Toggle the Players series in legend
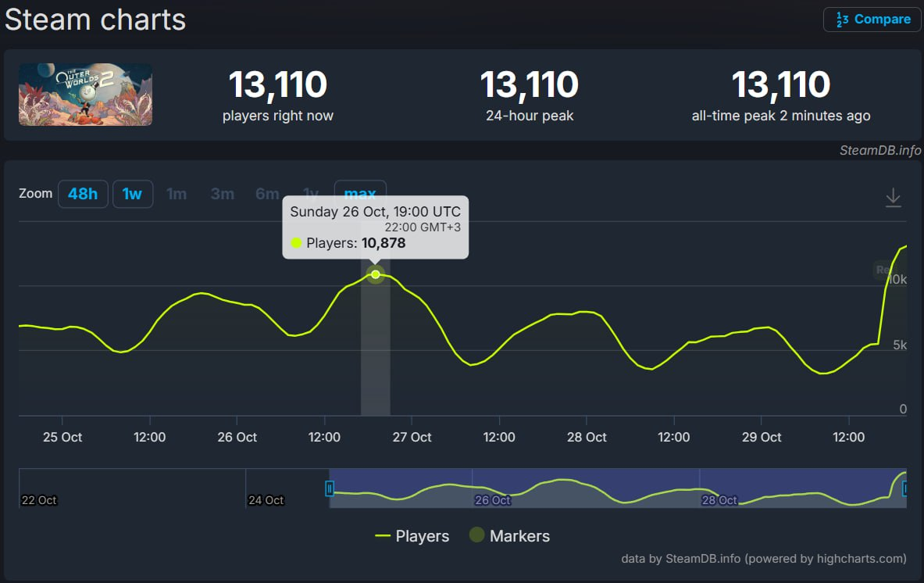Viewport: 924px width, 583px height. tap(412, 536)
